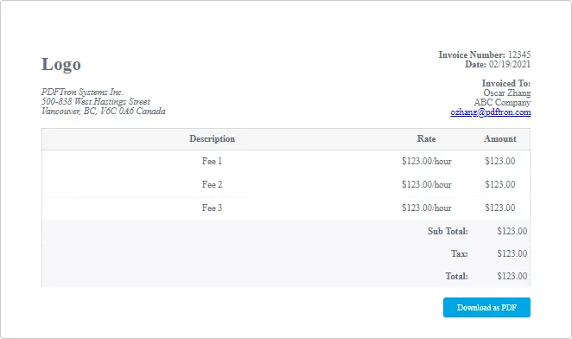Click PDFTron Systems Inc. company name
This screenshot has height=339, width=572.
click(82, 92)
